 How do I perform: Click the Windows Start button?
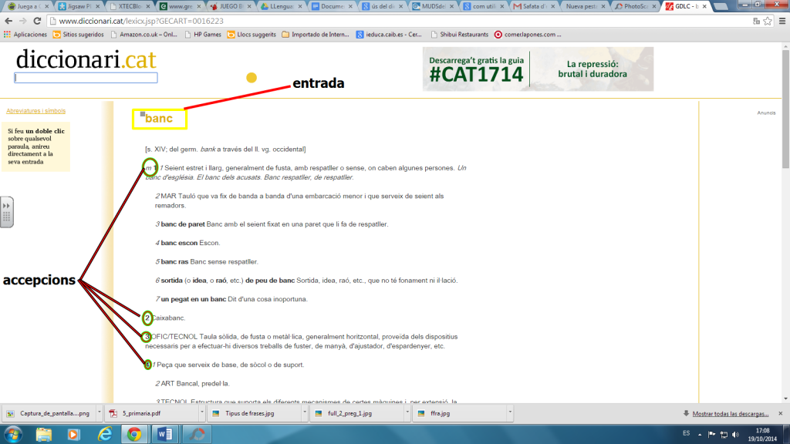coord(13,435)
